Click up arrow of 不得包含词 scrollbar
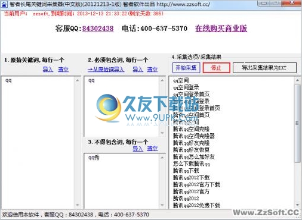Screen dimensions: 302x220 [x=162, y=158]
